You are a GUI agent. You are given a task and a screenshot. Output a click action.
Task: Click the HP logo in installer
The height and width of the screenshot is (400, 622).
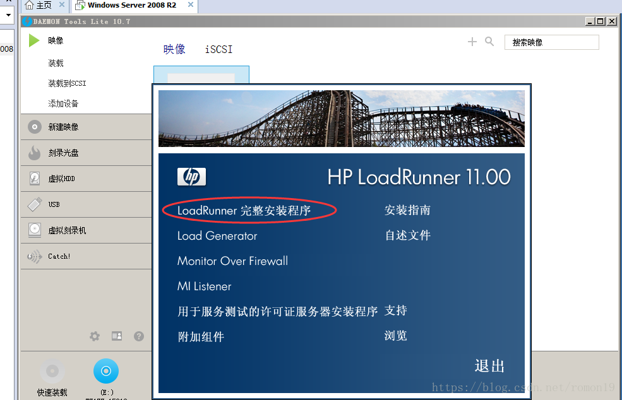[191, 177]
